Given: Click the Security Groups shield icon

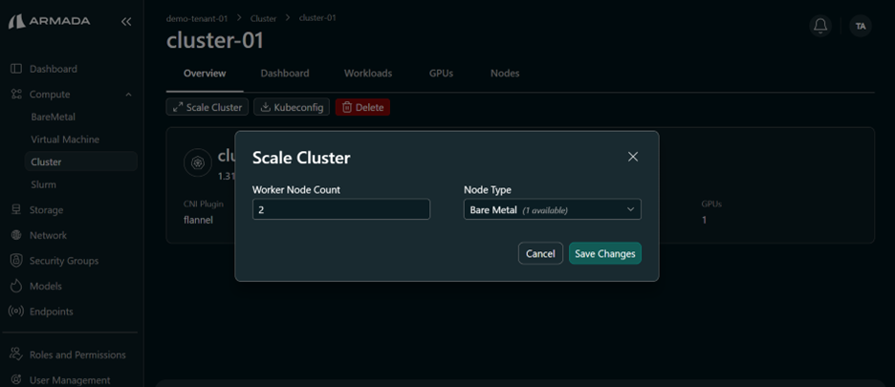Looking at the screenshot, I should click(x=16, y=261).
